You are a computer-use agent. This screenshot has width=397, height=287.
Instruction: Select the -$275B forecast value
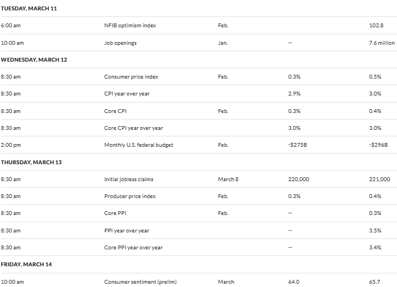click(x=298, y=145)
